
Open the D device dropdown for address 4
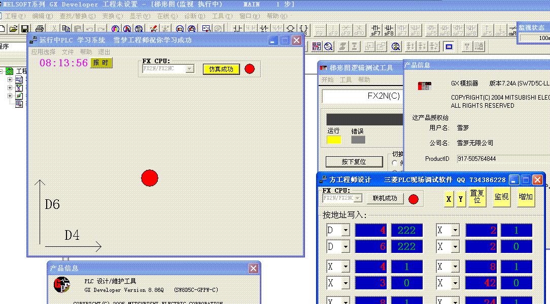click(346, 231)
